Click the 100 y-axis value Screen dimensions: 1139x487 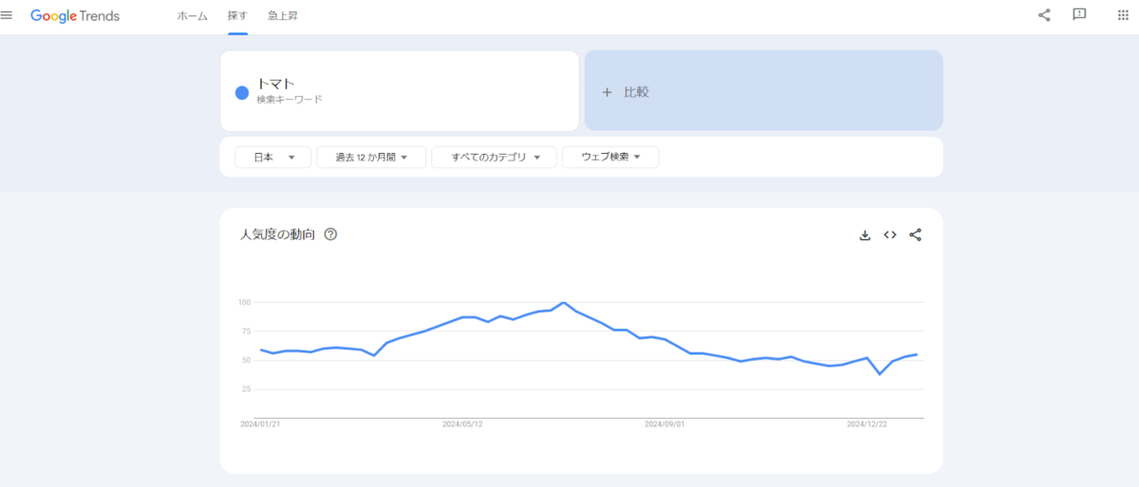[244, 302]
